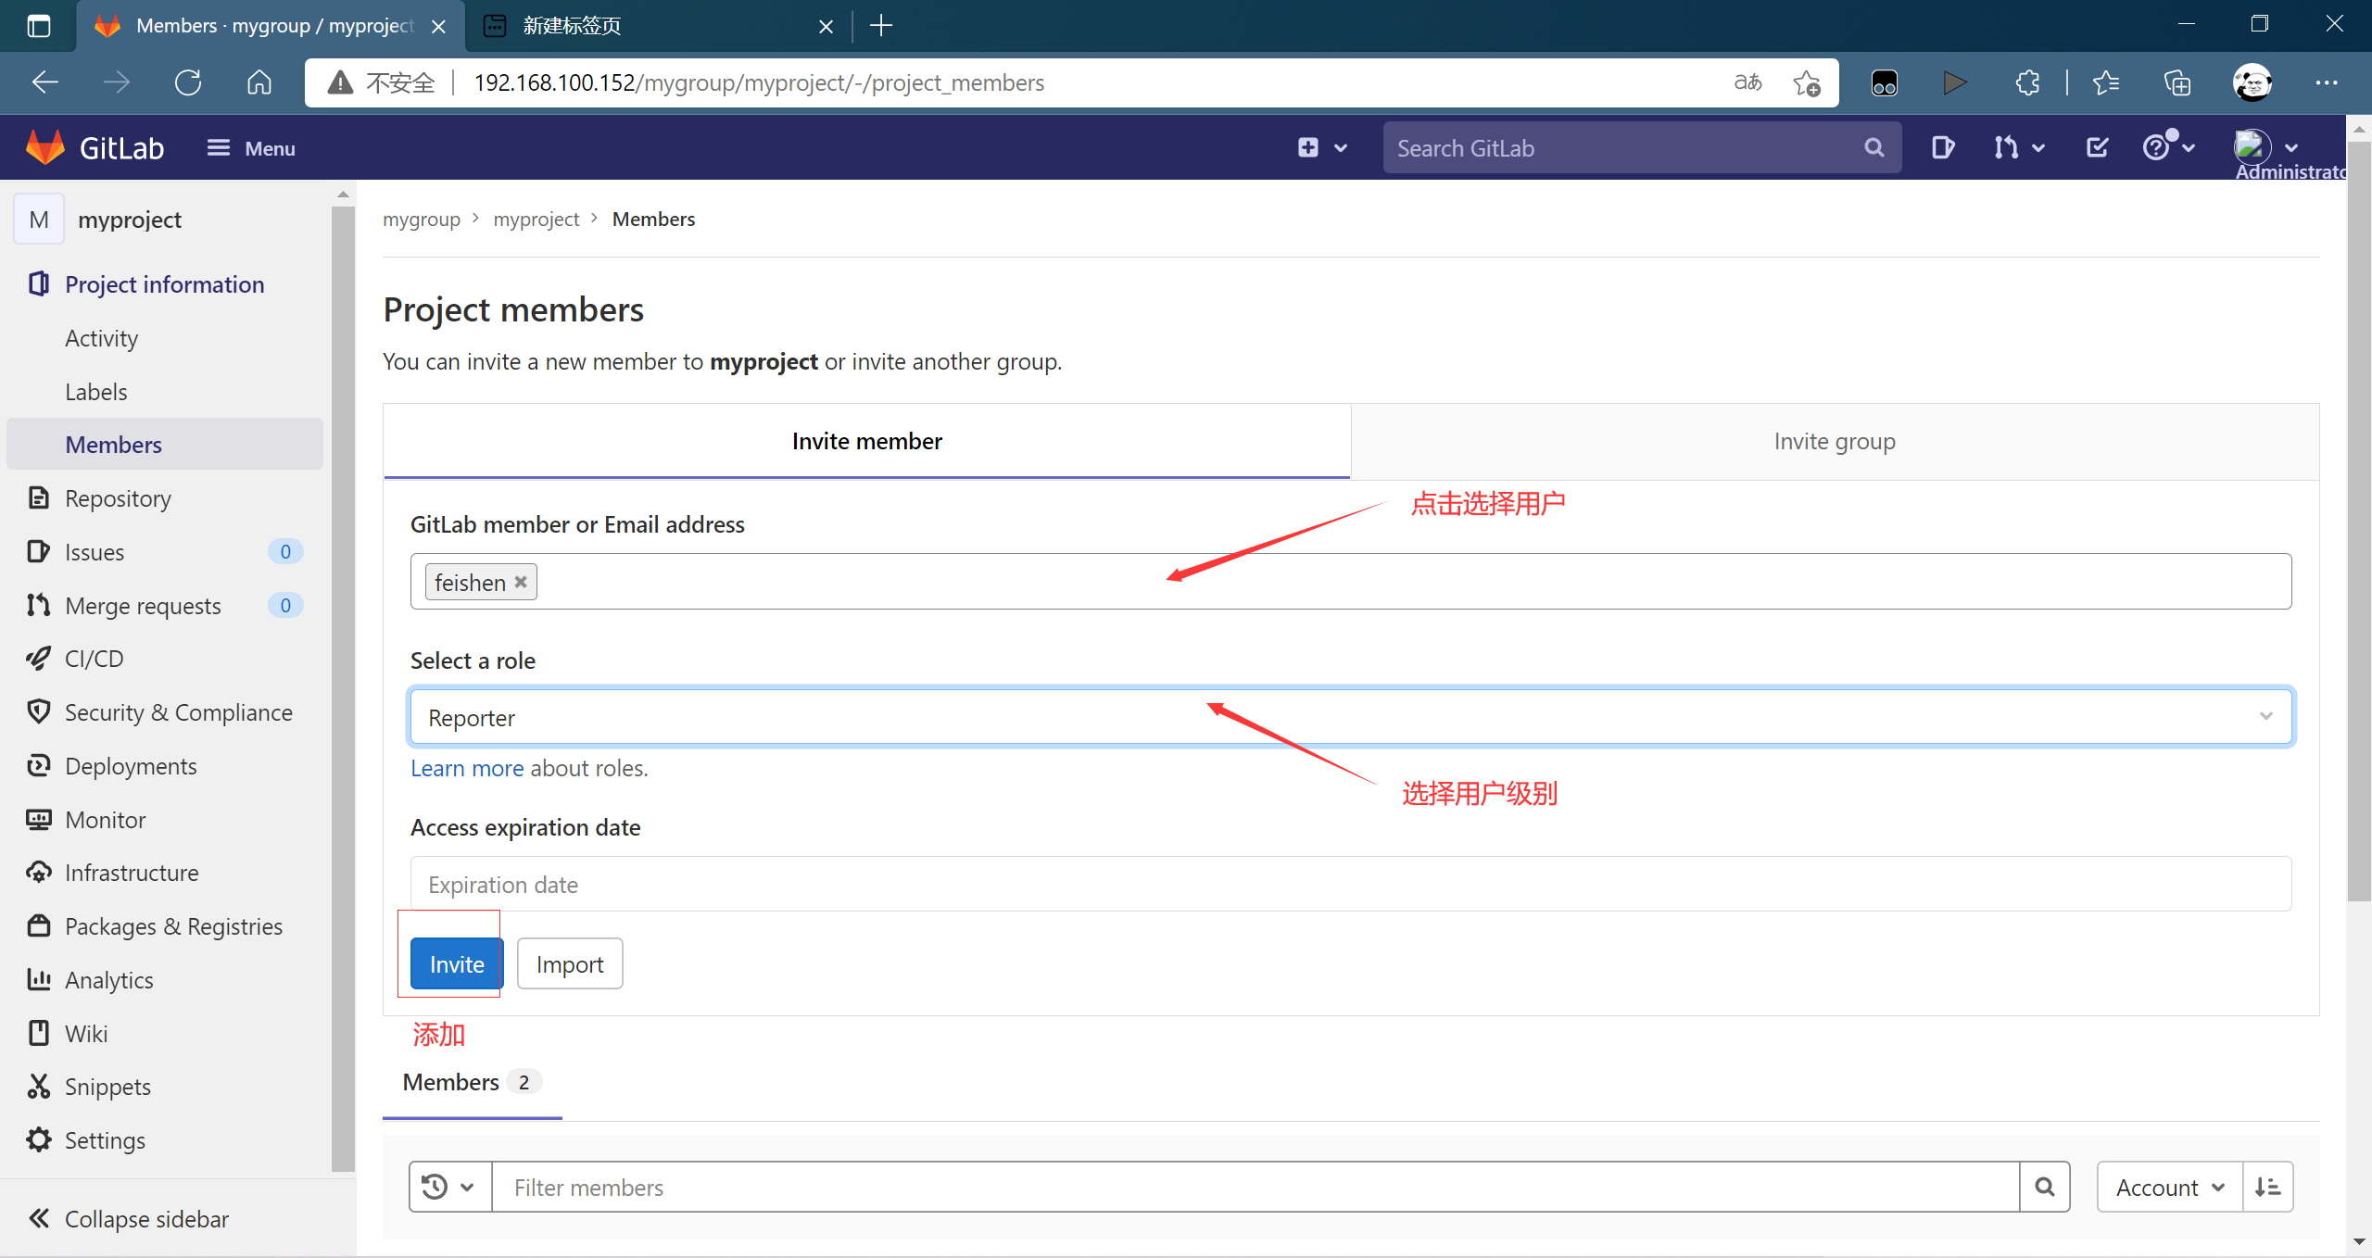This screenshot has height=1258, width=2372.
Task: Click the Invite button
Action: 455,963
